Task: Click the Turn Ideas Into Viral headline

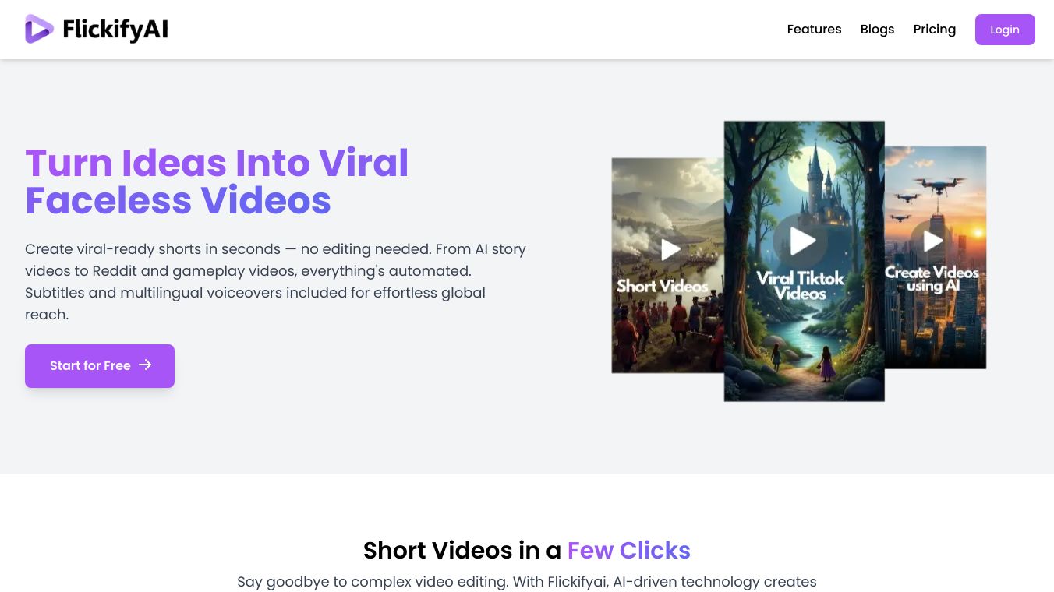Action: point(217,163)
